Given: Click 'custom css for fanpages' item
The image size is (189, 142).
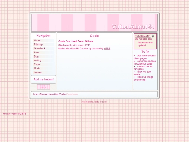Looking at the screenshot, I should point(143,68).
